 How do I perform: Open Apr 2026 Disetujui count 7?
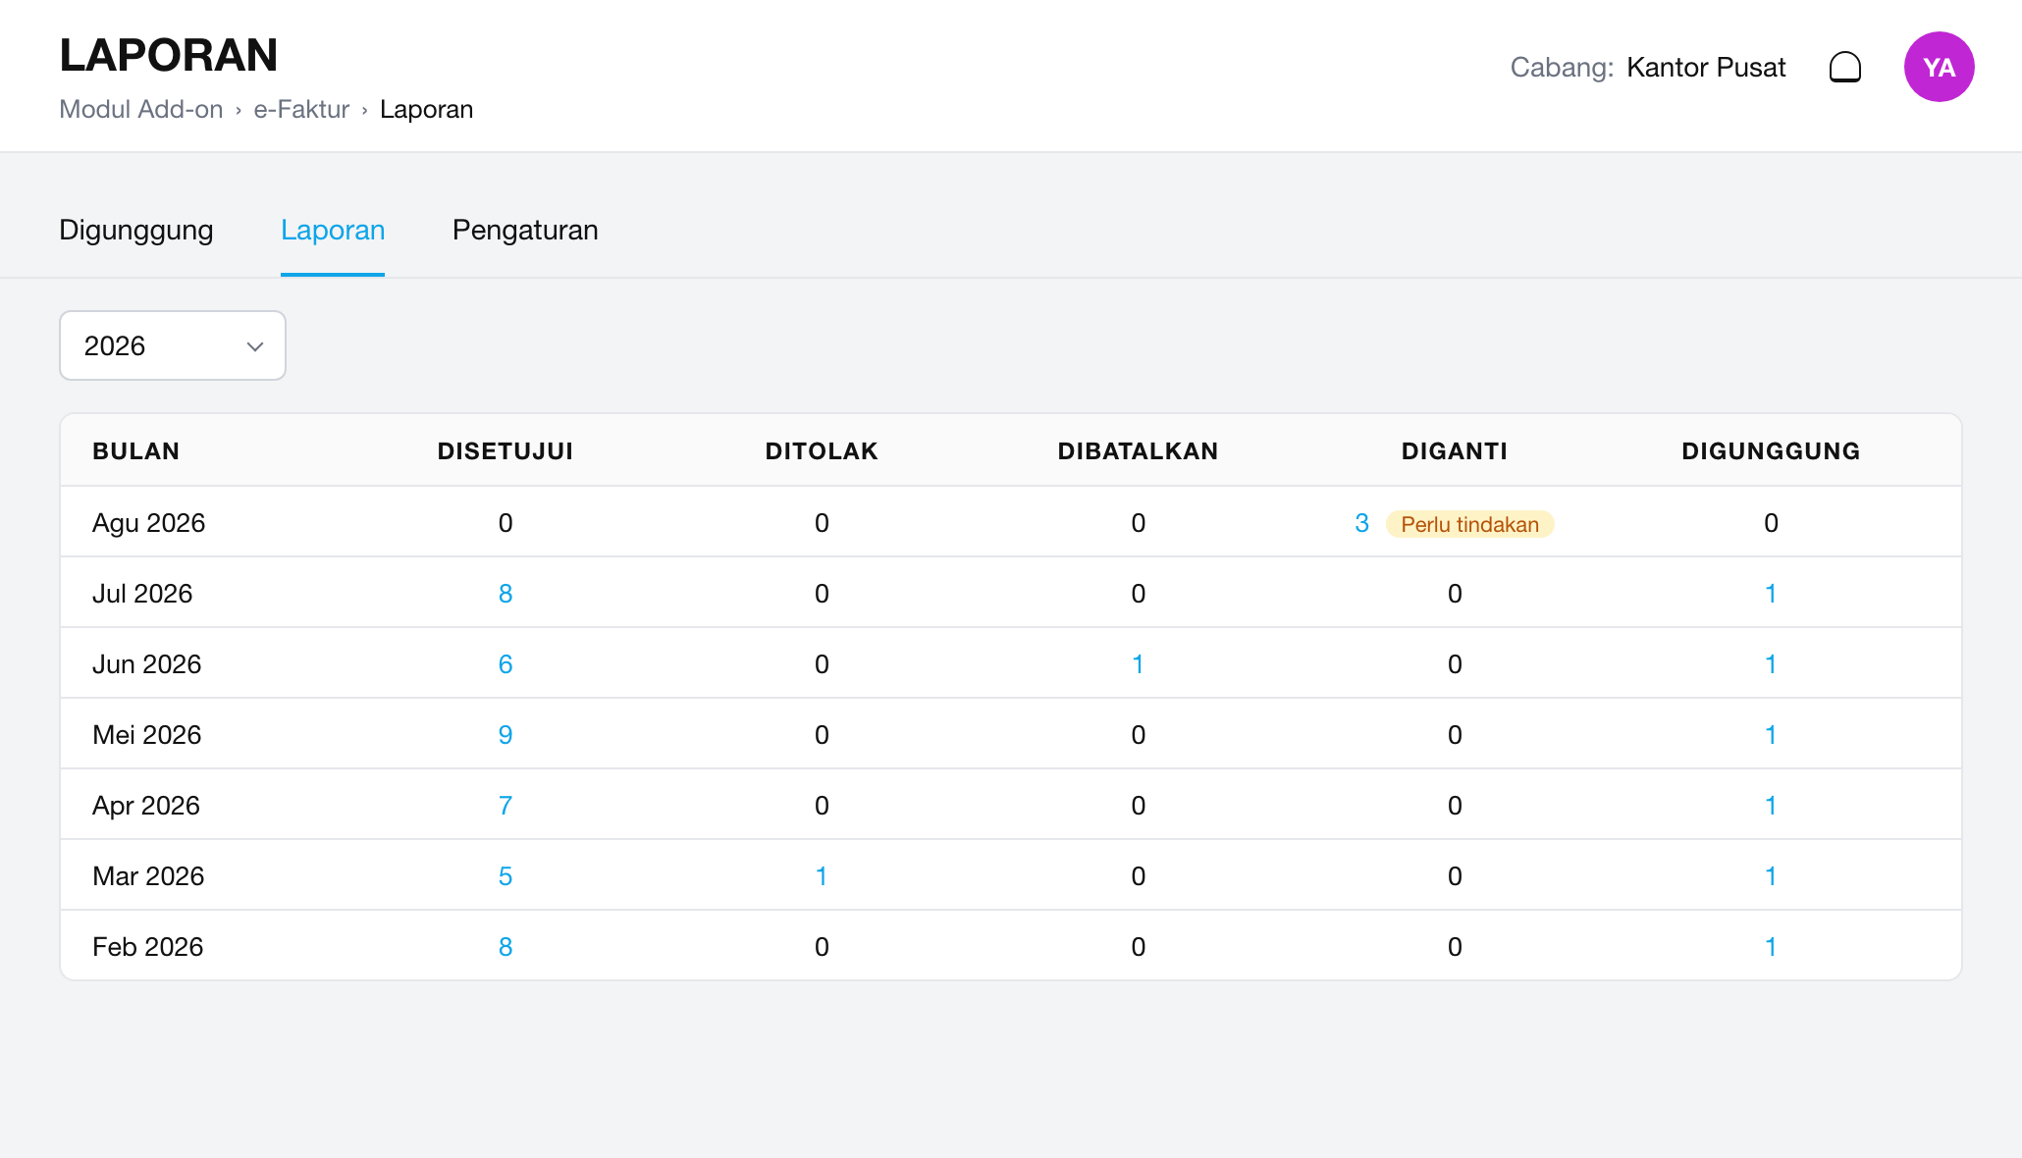click(x=505, y=806)
